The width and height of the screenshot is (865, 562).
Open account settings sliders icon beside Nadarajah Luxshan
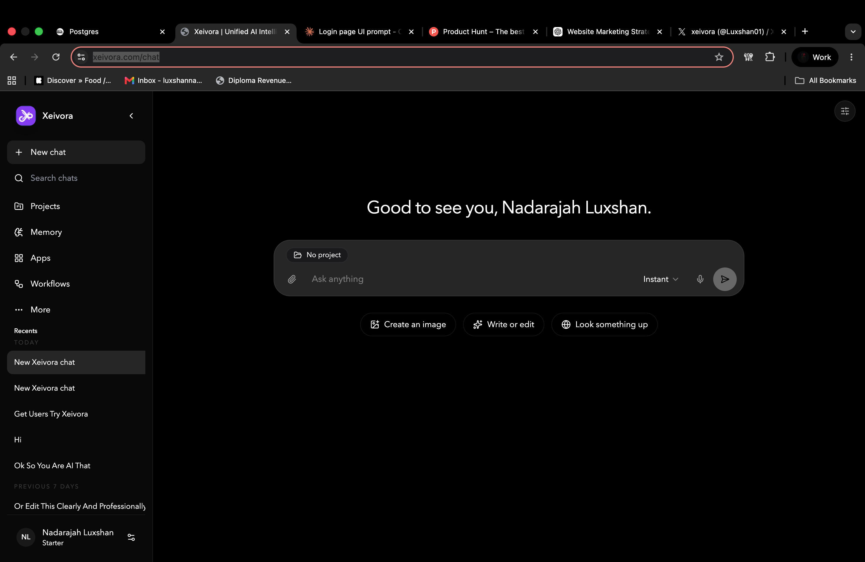(131, 537)
